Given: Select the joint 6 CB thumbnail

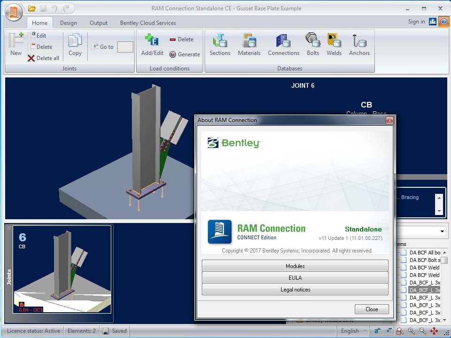Looking at the screenshot, I should tap(62, 269).
